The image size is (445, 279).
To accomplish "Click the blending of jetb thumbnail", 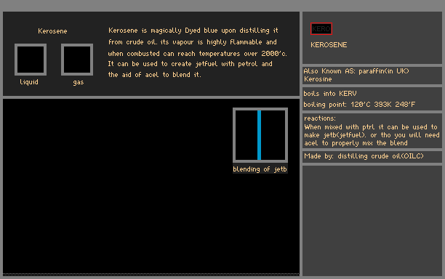I will pos(260,135).
